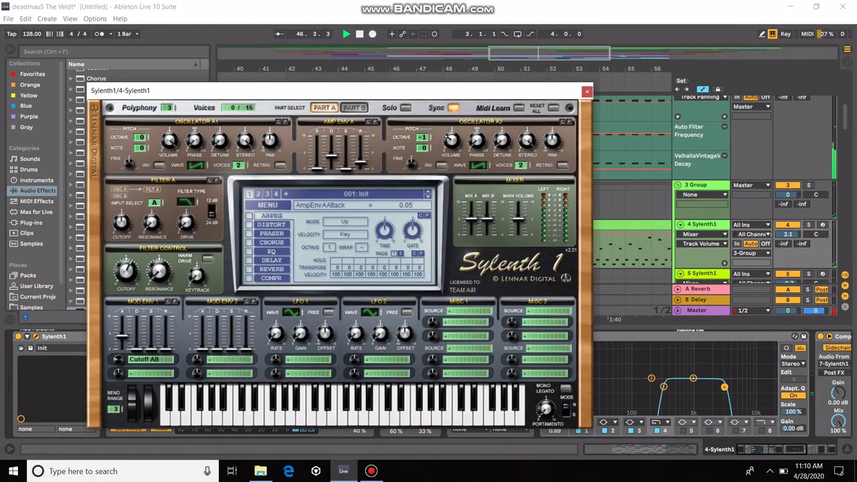Open the quantization menu showing 1 Bar
Screen dimensions: 857x482
(128, 34)
